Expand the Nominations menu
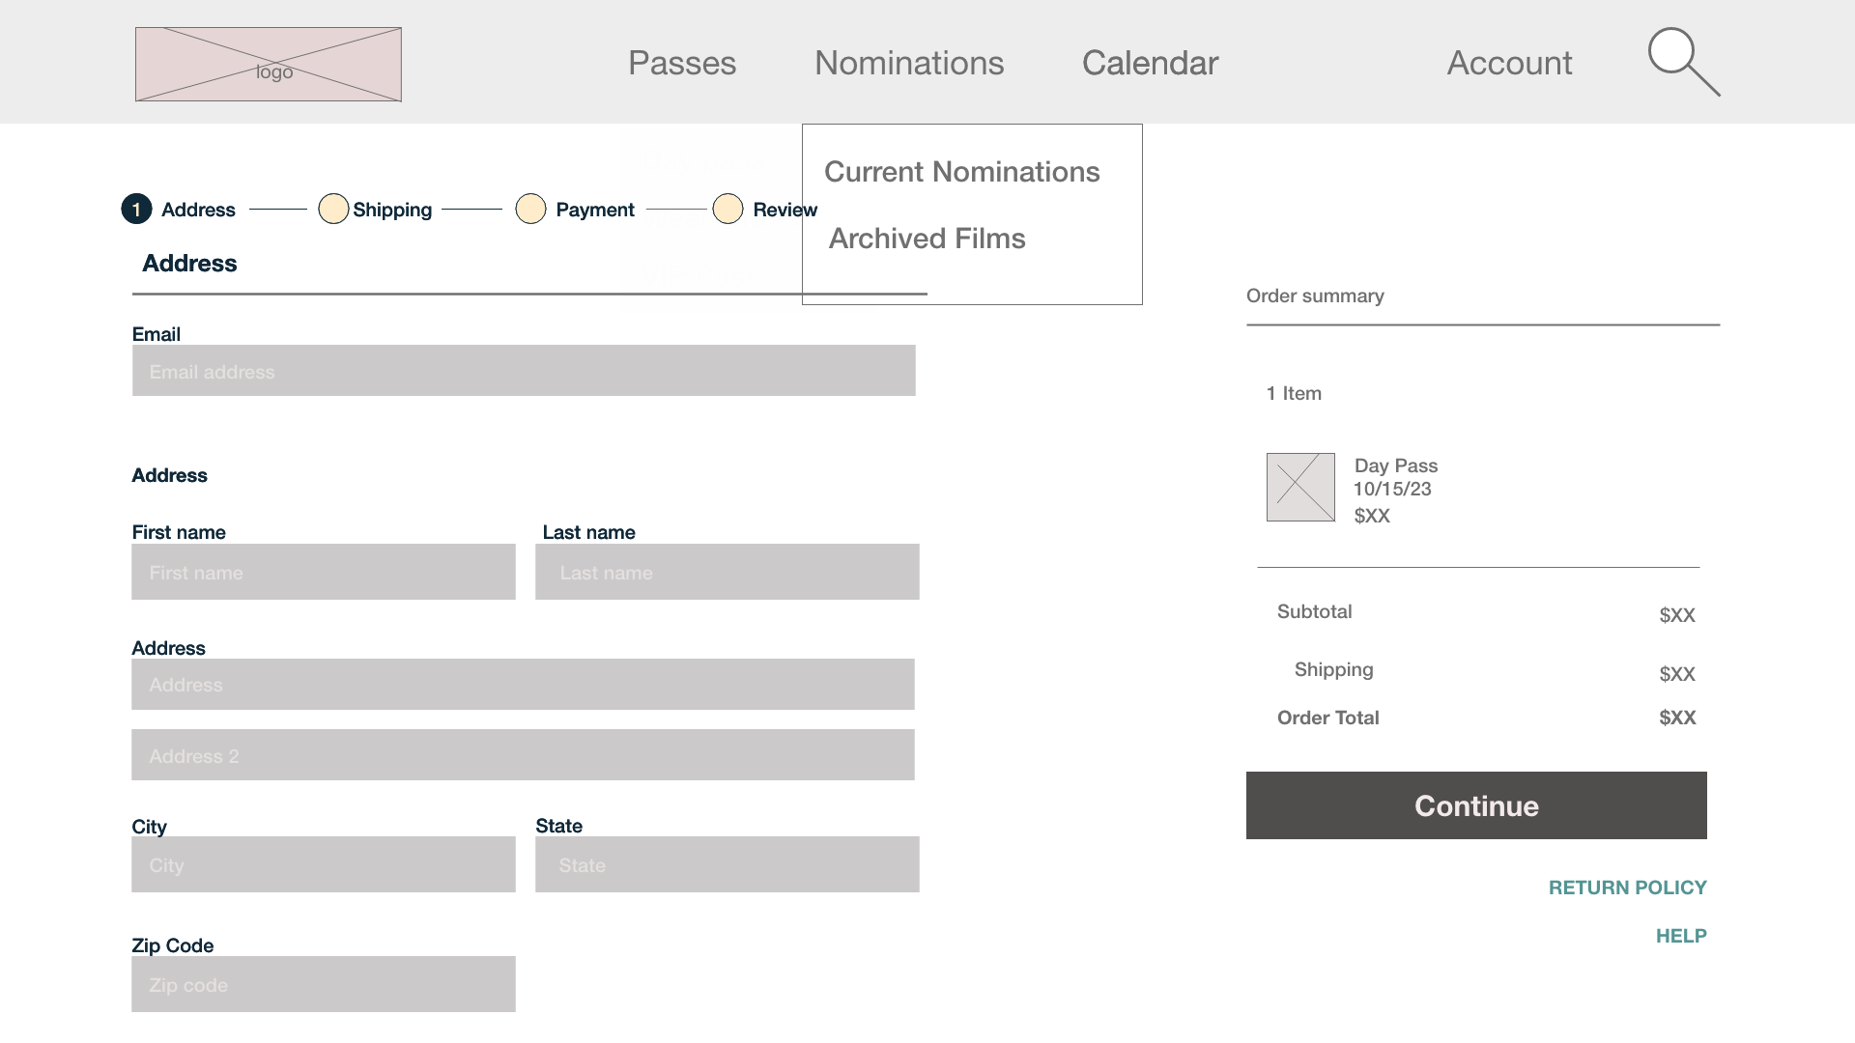Screen dimensions: 1855x1043 tap(909, 63)
